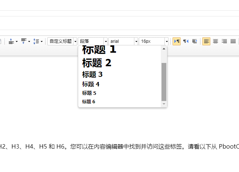Click the heading list scrollbar down arrow
This screenshot has height=172, width=239.
click(x=164, y=104)
